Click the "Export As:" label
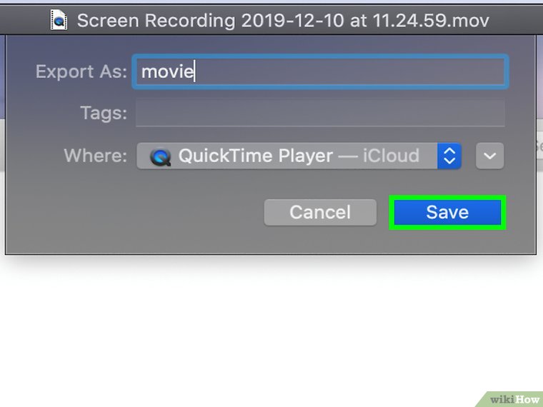The height and width of the screenshot is (407, 543). click(x=81, y=71)
